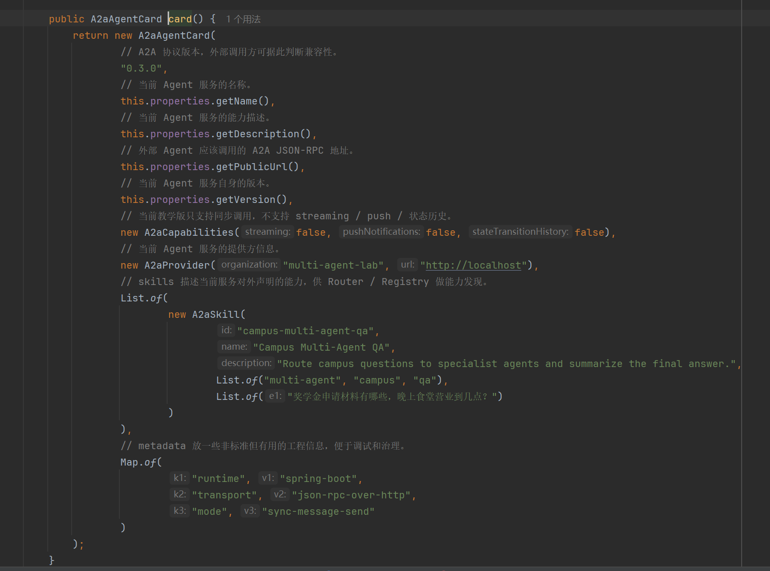
Task: Place cursor on the card method name
Action: click(x=180, y=19)
